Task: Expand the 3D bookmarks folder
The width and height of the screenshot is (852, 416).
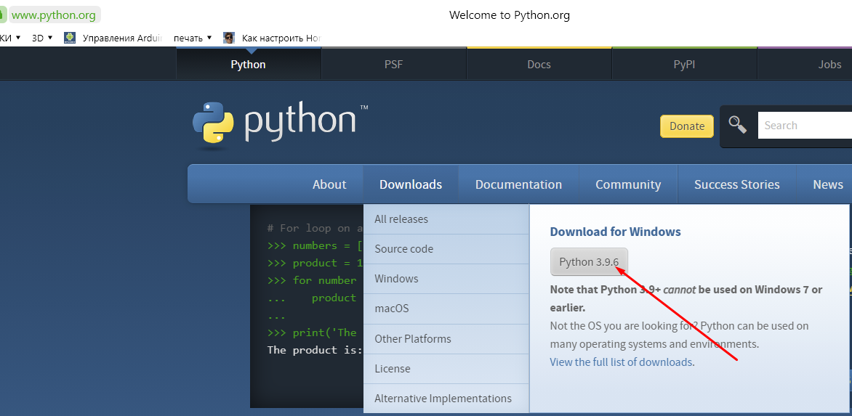Action: (42, 38)
